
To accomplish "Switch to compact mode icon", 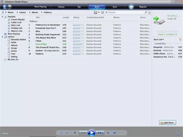I will pos(178,135).
